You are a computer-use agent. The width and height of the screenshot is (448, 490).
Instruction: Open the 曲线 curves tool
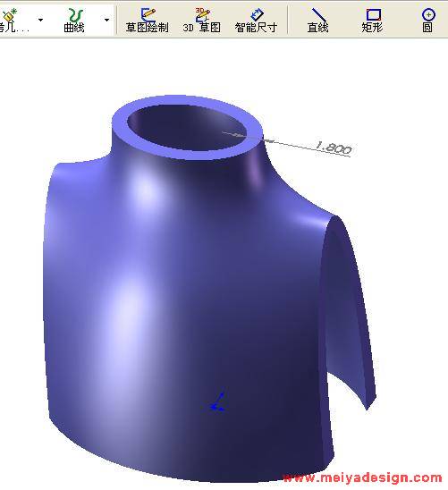[x=74, y=20]
